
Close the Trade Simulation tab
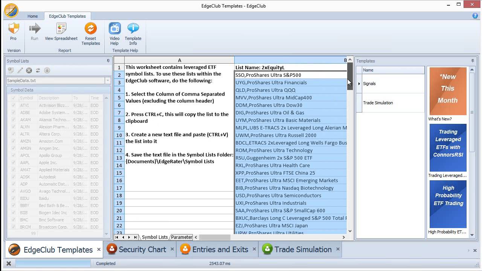click(338, 249)
